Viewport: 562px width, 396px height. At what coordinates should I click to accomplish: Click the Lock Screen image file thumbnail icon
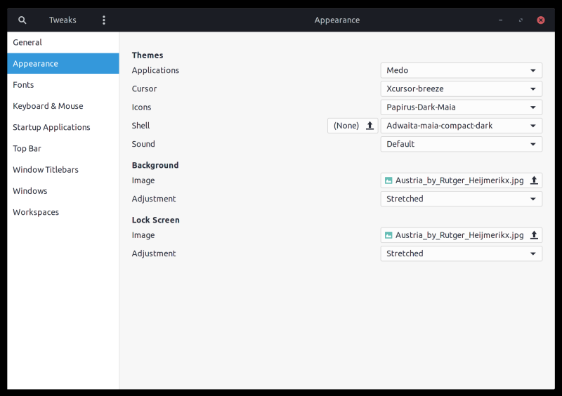point(388,235)
